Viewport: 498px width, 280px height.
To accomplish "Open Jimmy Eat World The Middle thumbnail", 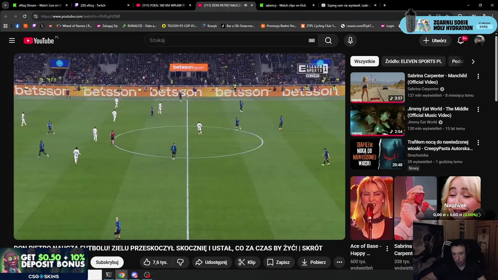I will point(377,121).
